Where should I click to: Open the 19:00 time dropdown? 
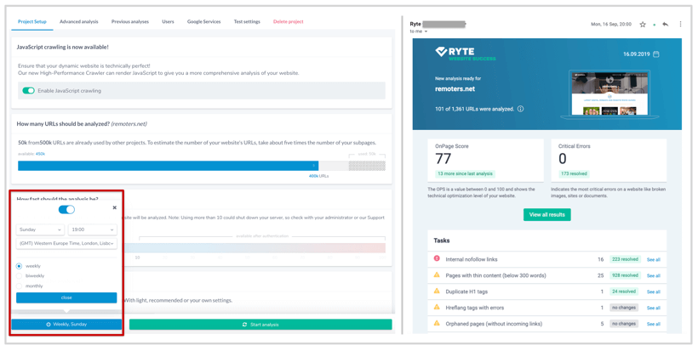coord(93,229)
